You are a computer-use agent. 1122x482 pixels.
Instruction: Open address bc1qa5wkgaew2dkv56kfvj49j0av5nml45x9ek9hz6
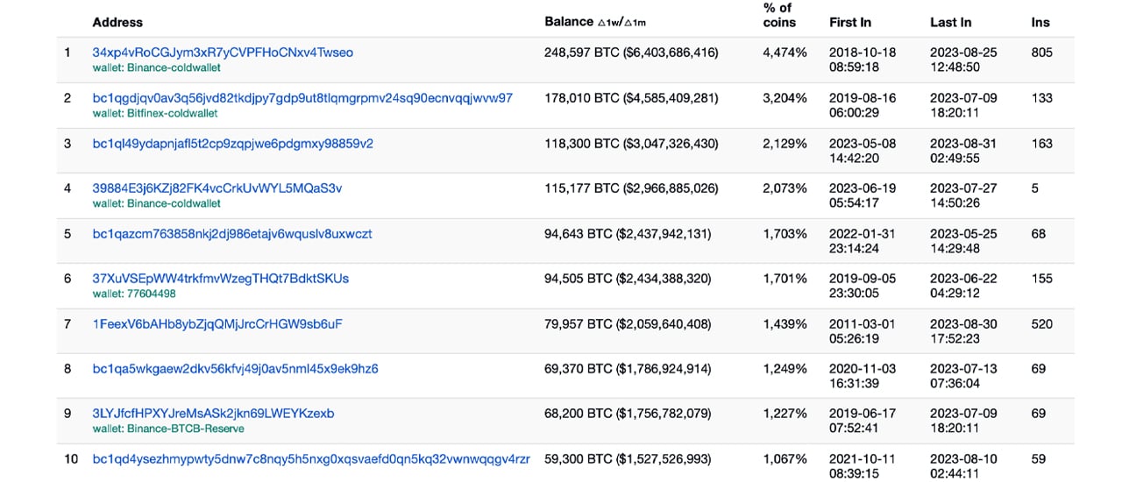(235, 369)
